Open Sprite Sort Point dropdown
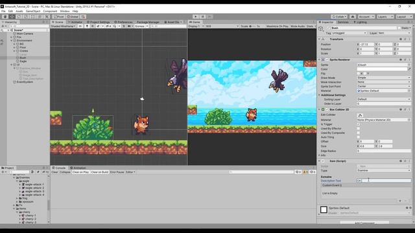415x233 pixels. pyautogui.click(x=384, y=86)
